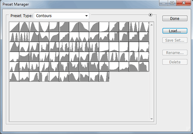Select the stair-step contour in the second row
Screen dimensions: 193x134
click(134, 37)
